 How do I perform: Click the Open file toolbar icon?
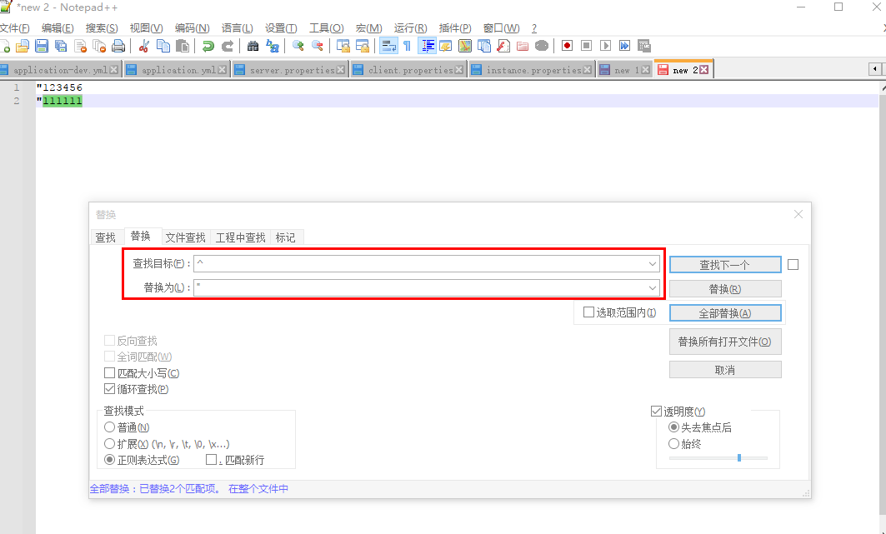(22, 46)
